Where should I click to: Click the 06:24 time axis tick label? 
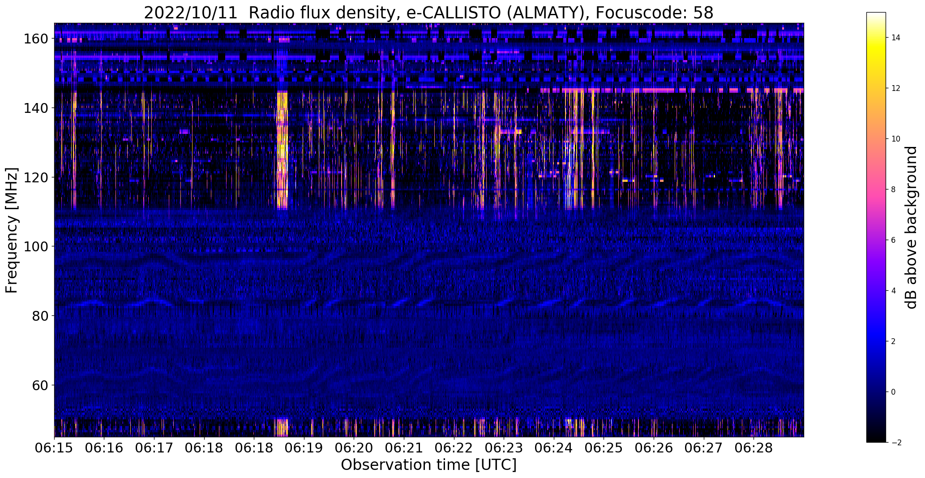point(554,448)
